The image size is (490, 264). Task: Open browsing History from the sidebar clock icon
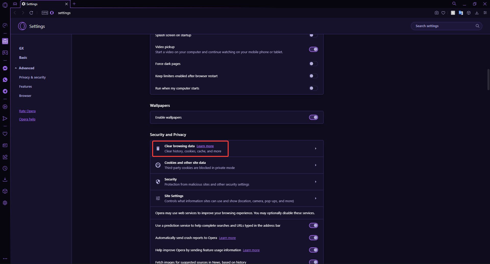click(x=5, y=168)
